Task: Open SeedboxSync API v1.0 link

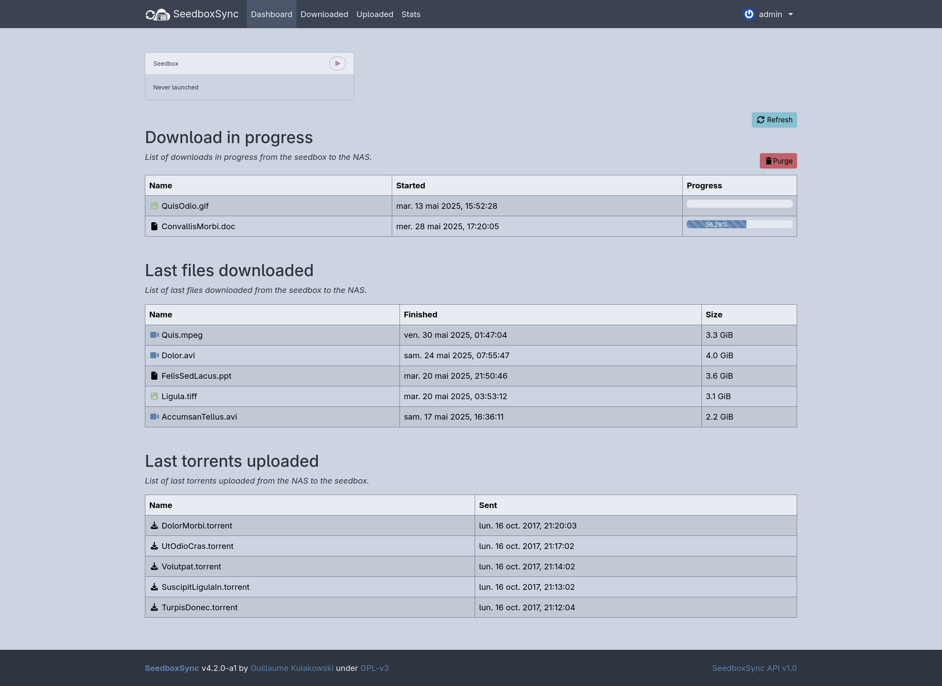Action: (x=754, y=668)
